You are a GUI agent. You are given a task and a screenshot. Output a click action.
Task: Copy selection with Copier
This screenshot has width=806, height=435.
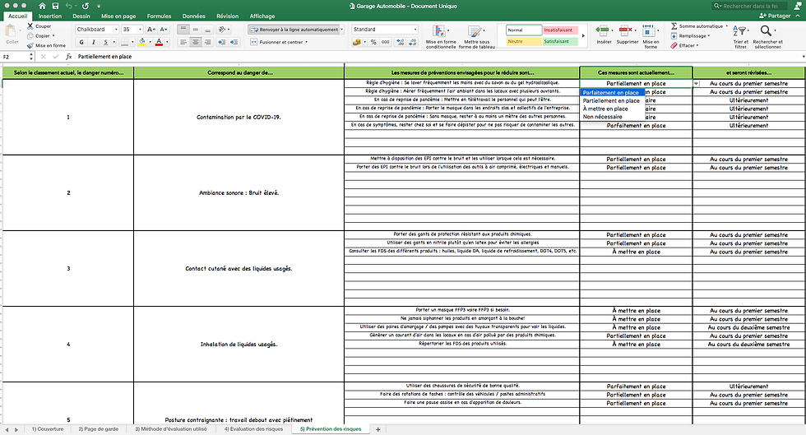[x=40, y=35]
